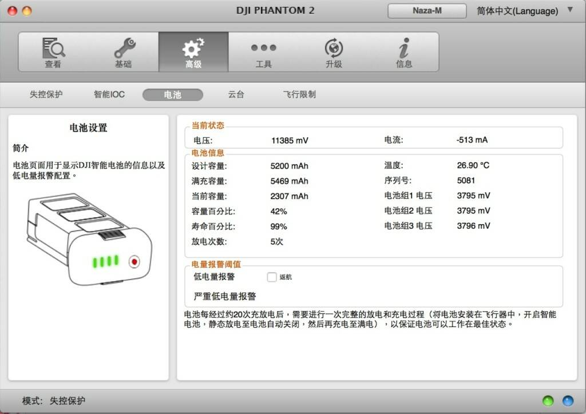The width and height of the screenshot is (586, 414).
Task: Click the Naza-M button
Action: 427,11
